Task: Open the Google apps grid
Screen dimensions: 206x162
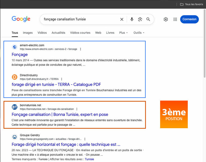Action: [175, 19]
